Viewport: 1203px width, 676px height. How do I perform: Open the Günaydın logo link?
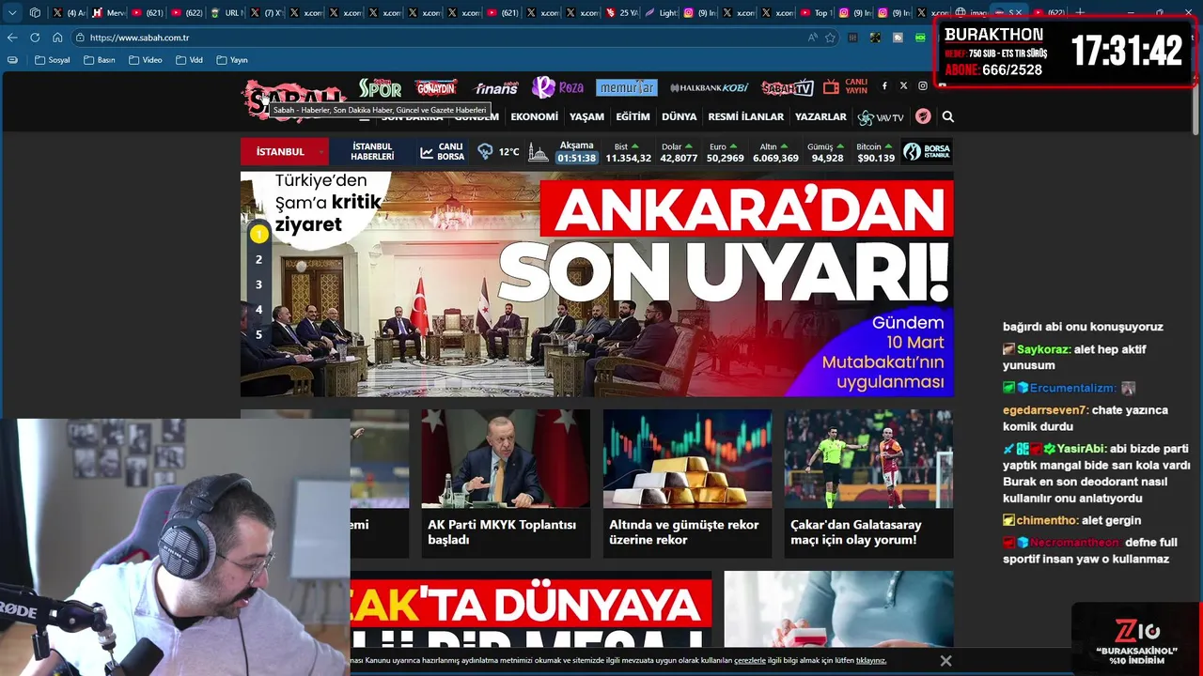coord(436,87)
